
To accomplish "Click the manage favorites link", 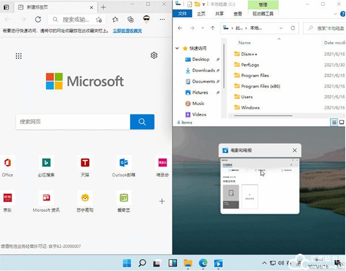I will tap(127, 30).
